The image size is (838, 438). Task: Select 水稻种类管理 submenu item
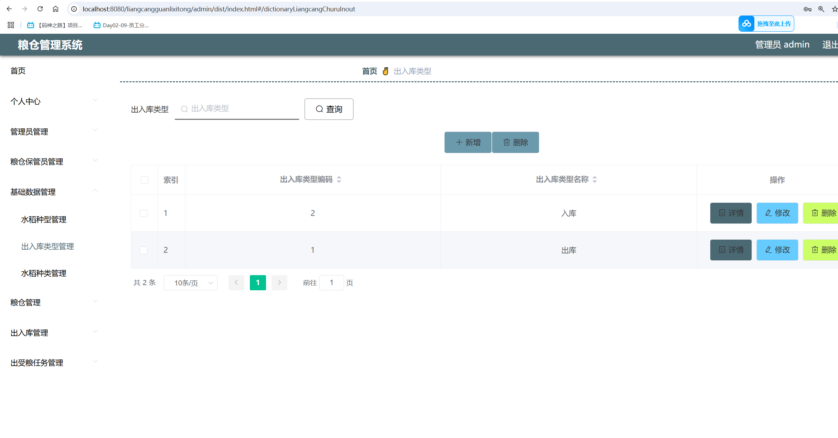44,273
